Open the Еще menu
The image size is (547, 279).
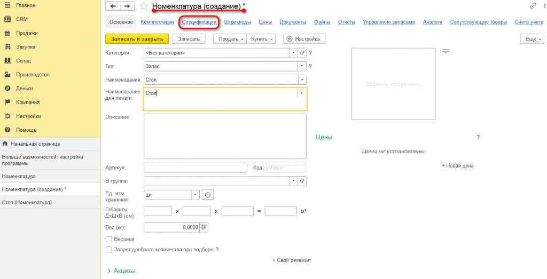[x=532, y=39]
